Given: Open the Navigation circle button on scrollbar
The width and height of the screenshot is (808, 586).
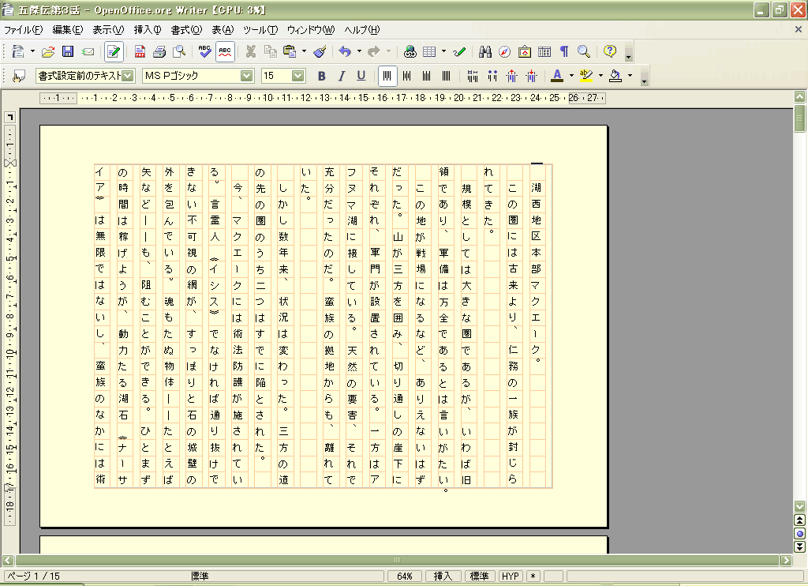Looking at the screenshot, I should point(800,534).
